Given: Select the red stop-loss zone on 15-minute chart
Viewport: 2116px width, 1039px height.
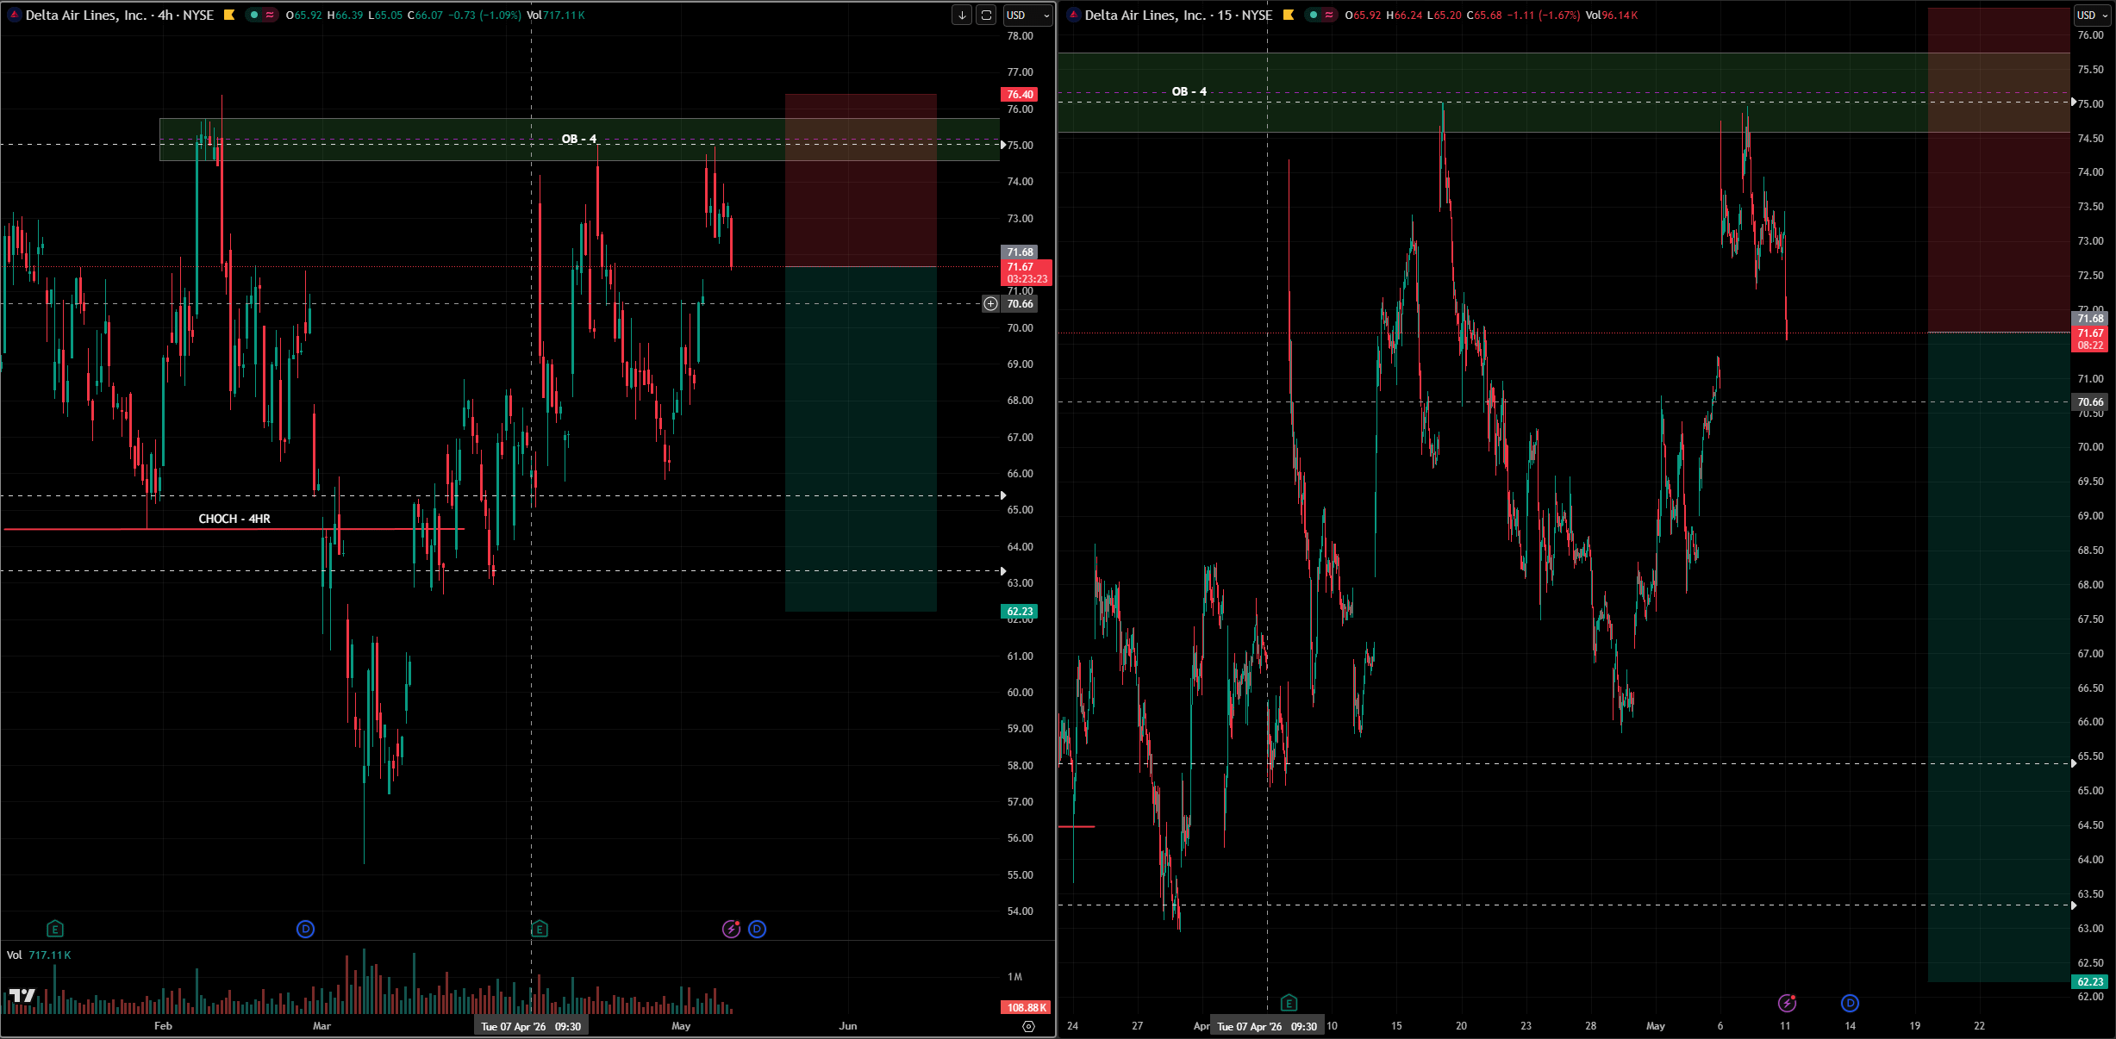Looking at the screenshot, I should pyautogui.click(x=1999, y=171).
